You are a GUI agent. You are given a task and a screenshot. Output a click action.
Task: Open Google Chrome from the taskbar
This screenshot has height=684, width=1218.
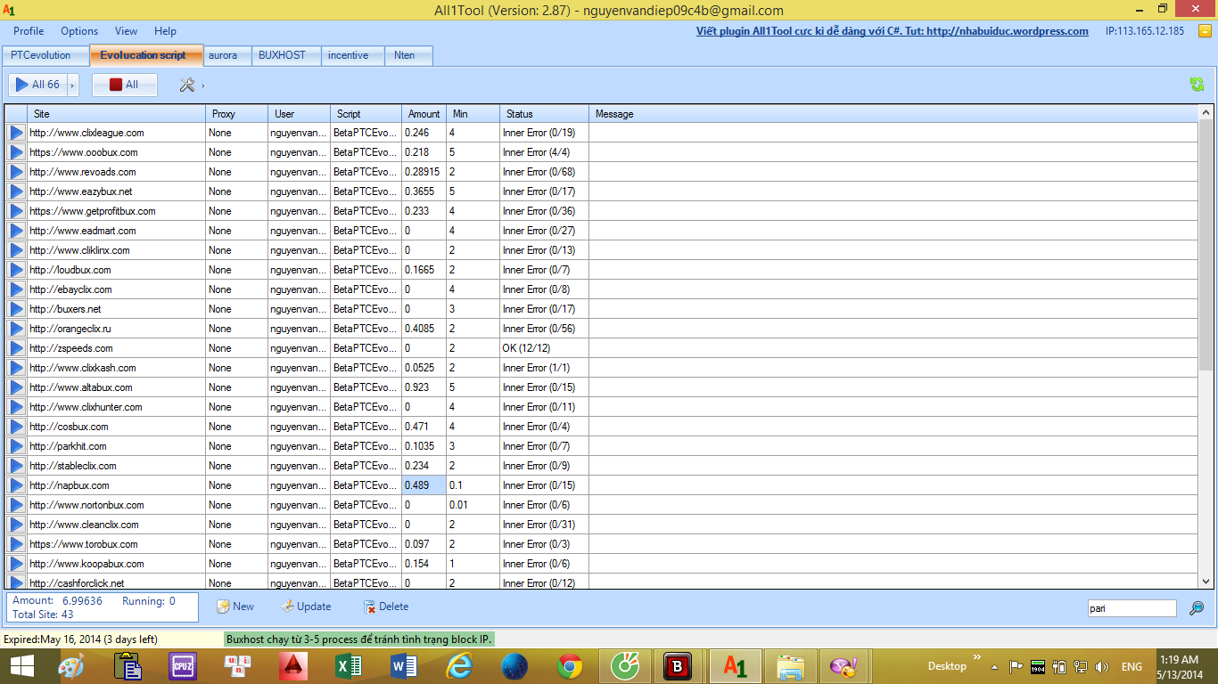point(570,665)
